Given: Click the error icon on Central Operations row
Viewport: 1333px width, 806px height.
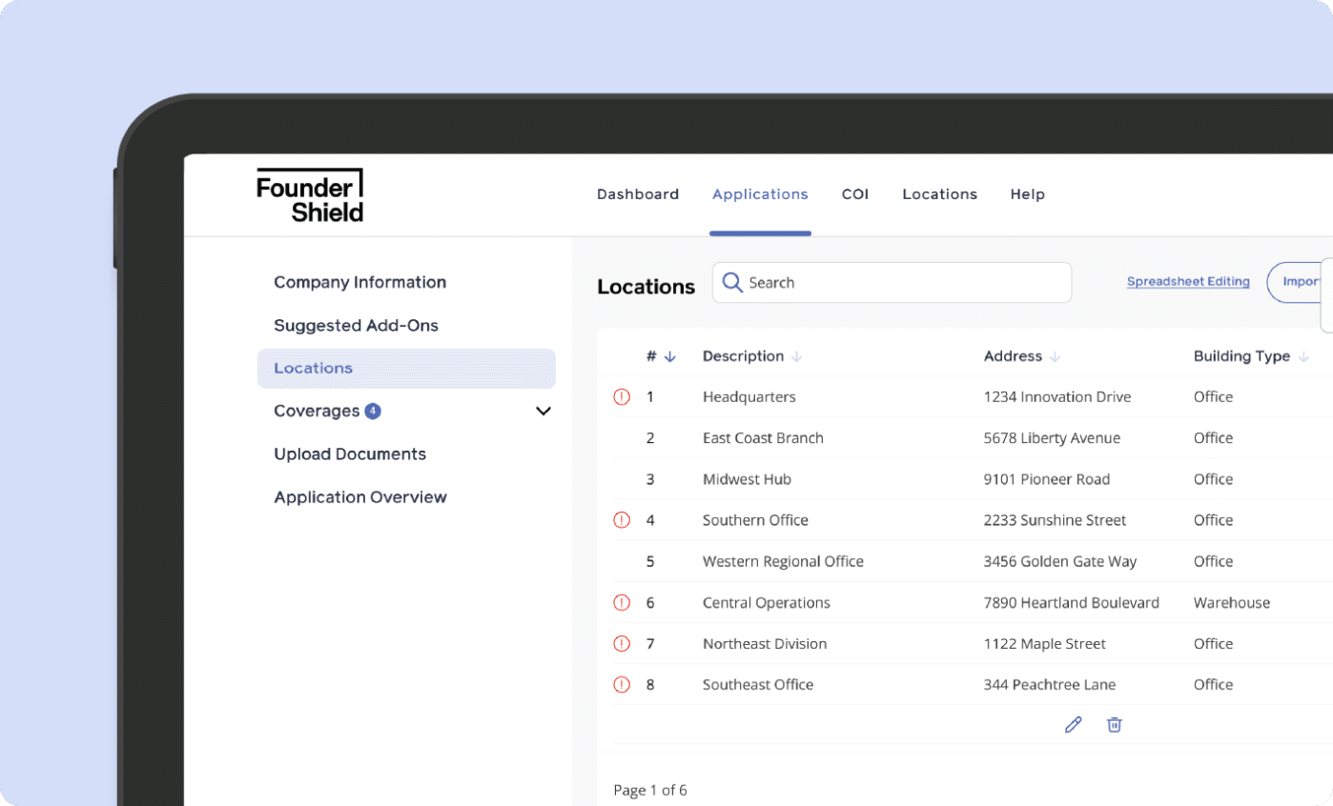Looking at the screenshot, I should pyautogui.click(x=622, y=603).
